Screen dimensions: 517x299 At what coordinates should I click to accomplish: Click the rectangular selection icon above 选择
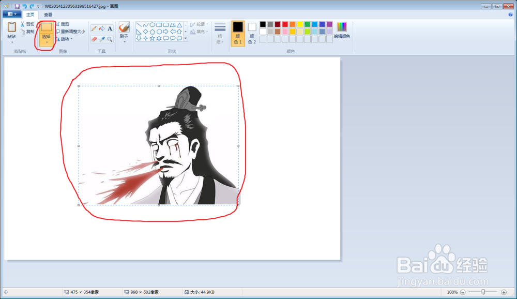click(x=46, y=27)
